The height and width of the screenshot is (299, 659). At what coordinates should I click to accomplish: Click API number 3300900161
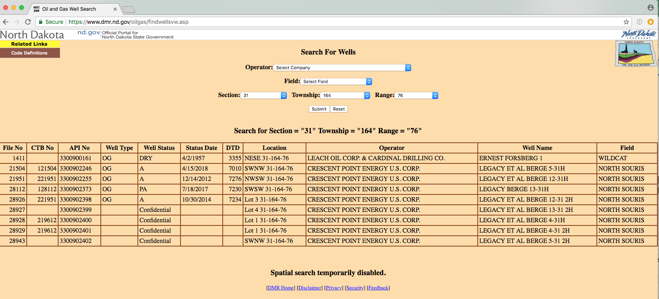point(76,158)
